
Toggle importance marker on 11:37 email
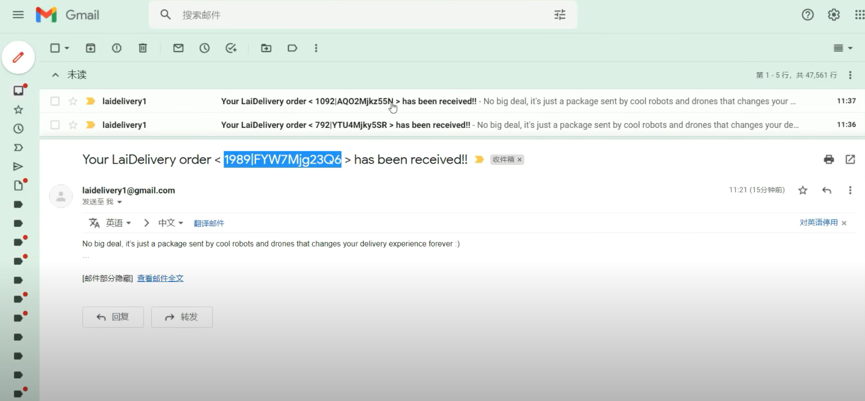point(90,101)
